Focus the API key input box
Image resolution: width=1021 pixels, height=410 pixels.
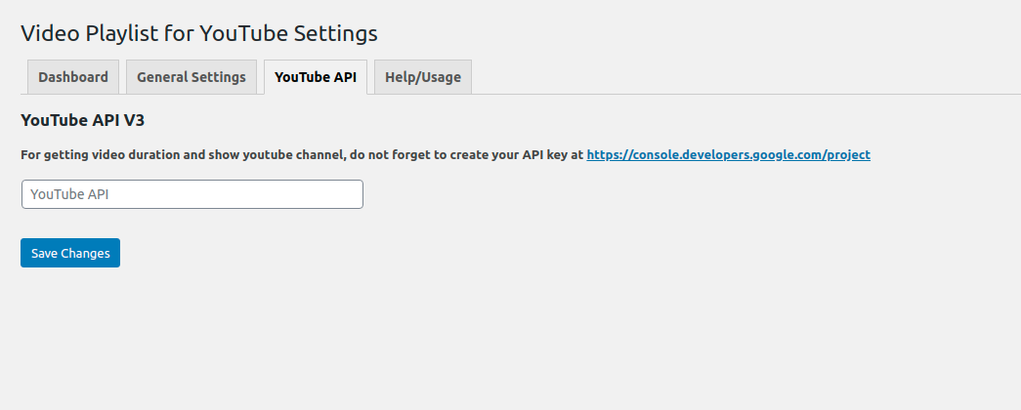192,194
